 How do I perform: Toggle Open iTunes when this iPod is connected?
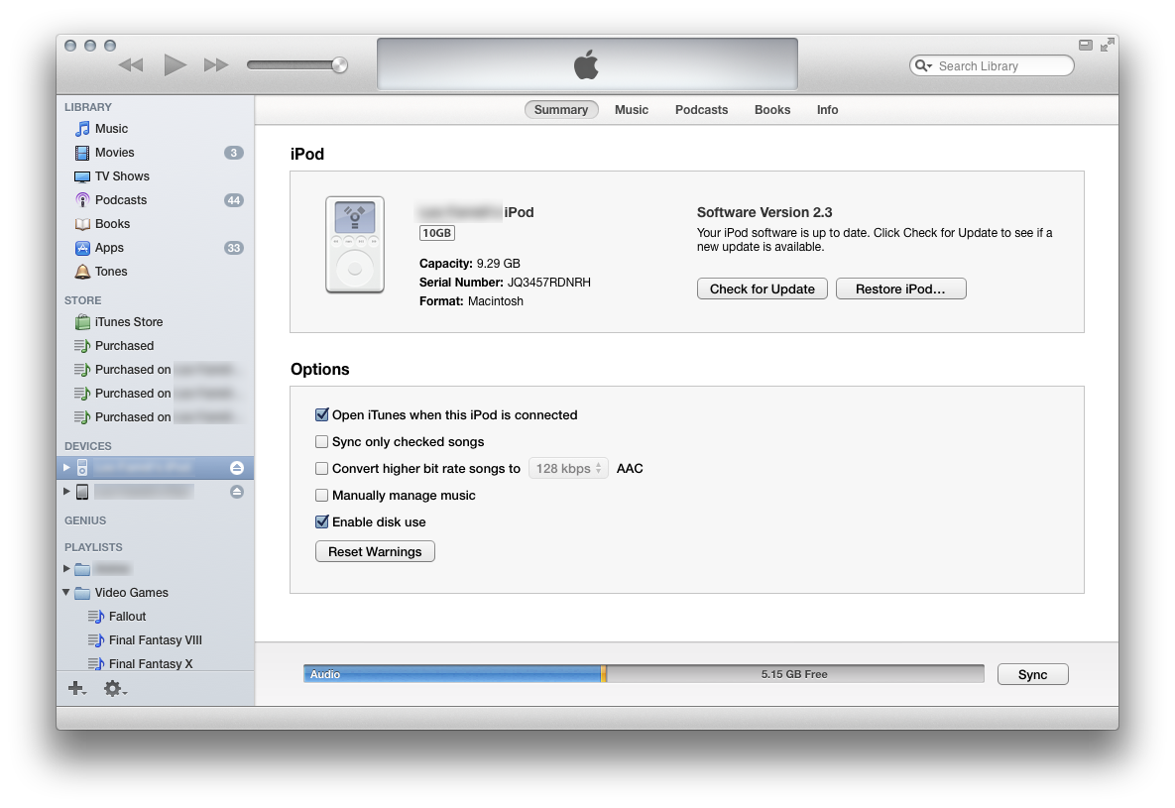coord(322,415)
